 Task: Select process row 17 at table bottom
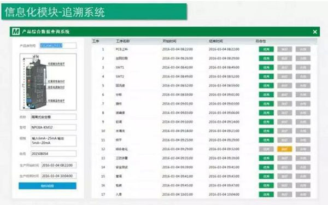(204, 194)
